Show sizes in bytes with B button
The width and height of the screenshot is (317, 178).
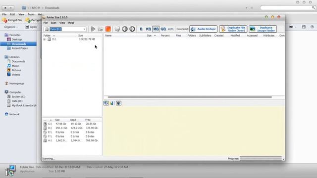click(141, 29)
